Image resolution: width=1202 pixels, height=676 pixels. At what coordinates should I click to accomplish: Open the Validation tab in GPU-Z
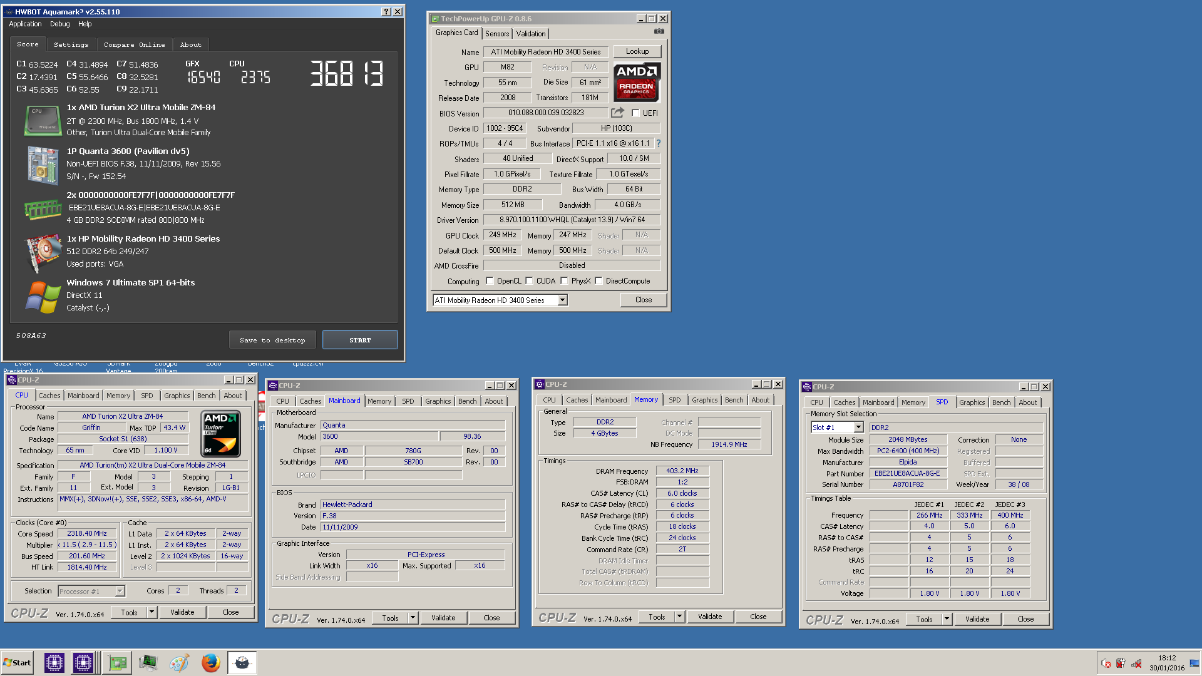tap(531, 34)
